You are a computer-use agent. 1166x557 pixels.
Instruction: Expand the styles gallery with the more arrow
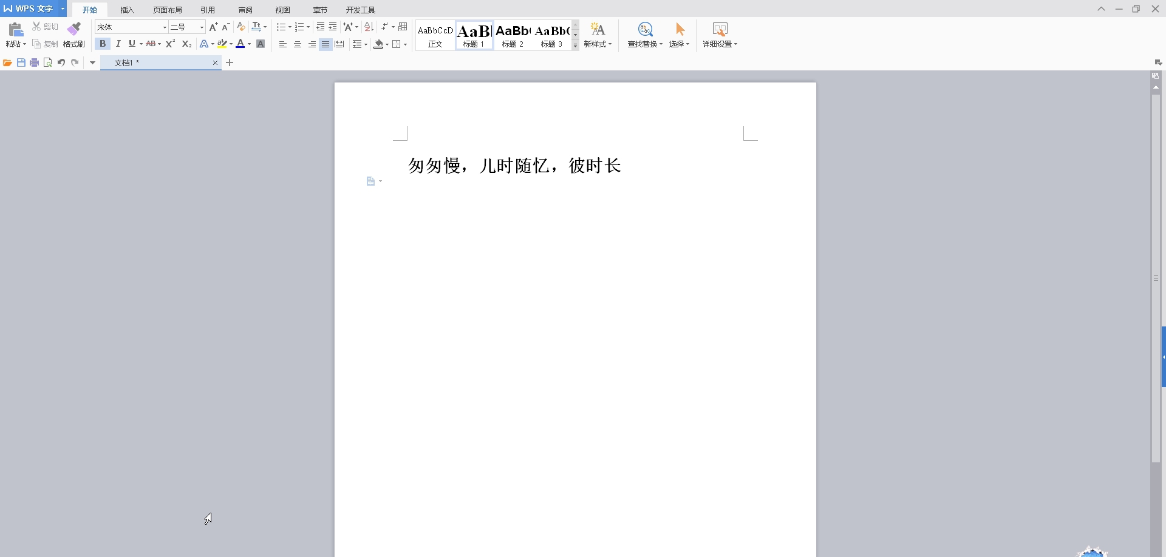[x=575, y=46]
